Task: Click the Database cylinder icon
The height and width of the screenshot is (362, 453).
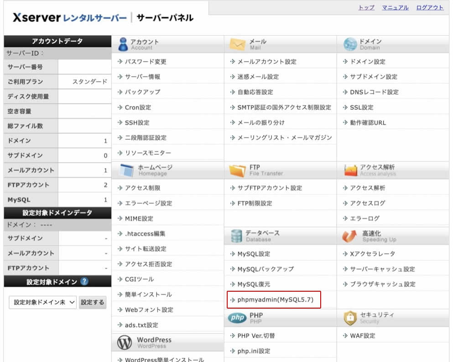Action: [x=236, y=236]
